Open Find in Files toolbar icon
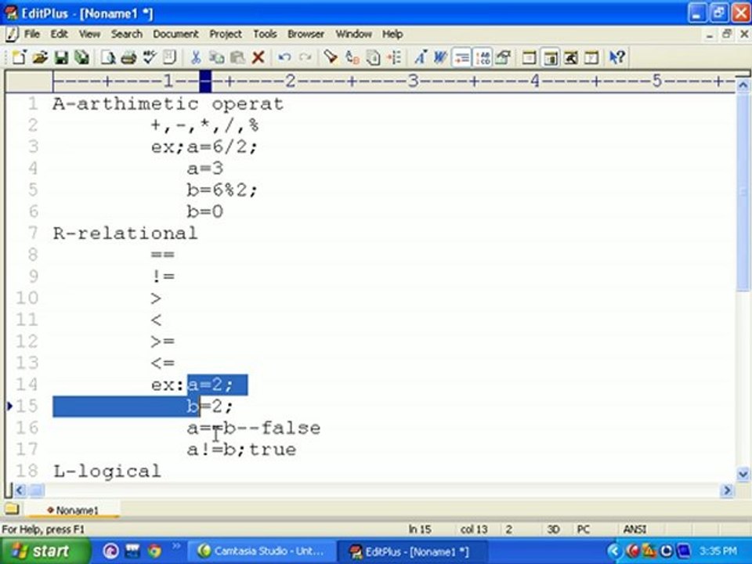This screenshot has height=564, width=752. 373,57
